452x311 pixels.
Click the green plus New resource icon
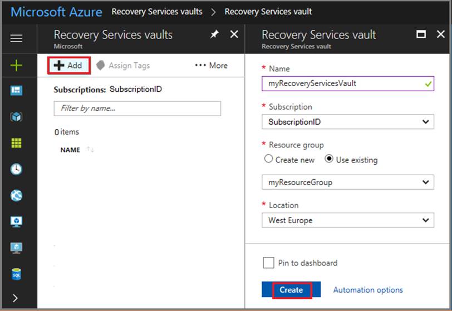click(16, 66)
